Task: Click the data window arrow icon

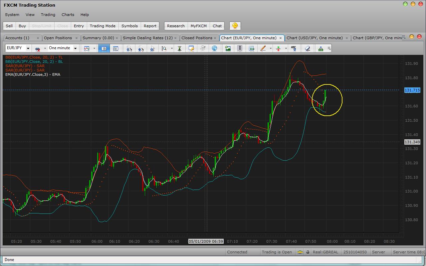Action: pyautogui.click(x=251, y=48)
